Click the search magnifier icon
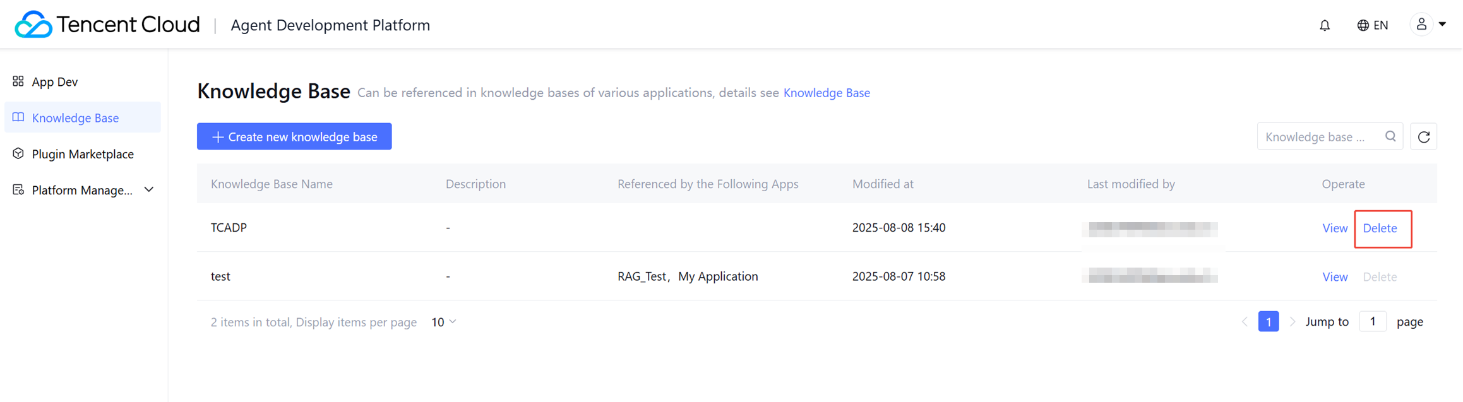This screenshot has width=1463, height=402. click(1390, 136)
